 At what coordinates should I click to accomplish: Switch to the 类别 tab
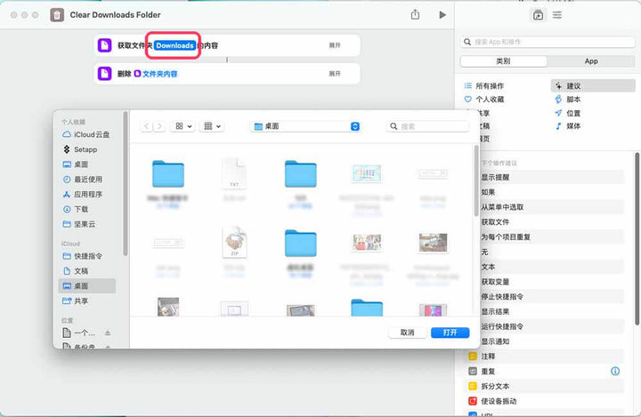(503, 61)
